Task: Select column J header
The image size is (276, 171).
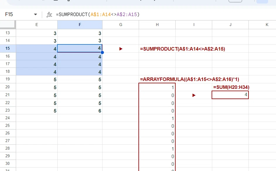Action: tap(230, 25)
